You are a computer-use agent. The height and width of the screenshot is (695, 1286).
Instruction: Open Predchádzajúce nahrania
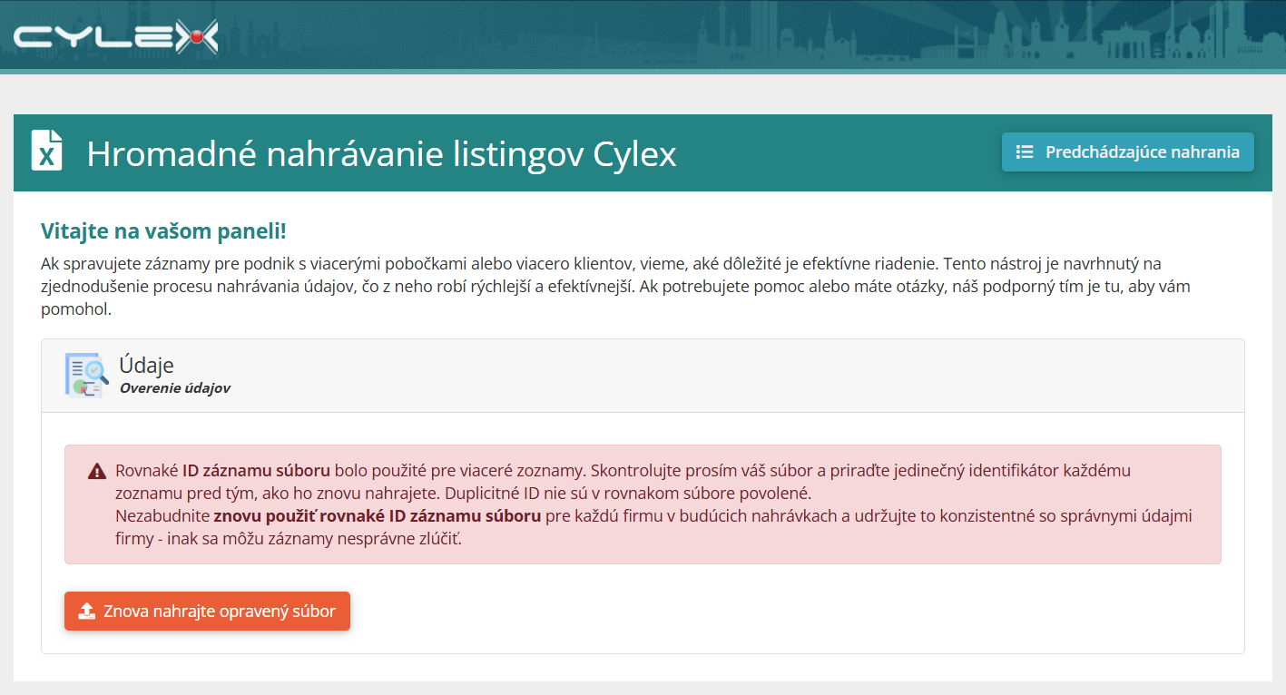(x=1128, y=152)
